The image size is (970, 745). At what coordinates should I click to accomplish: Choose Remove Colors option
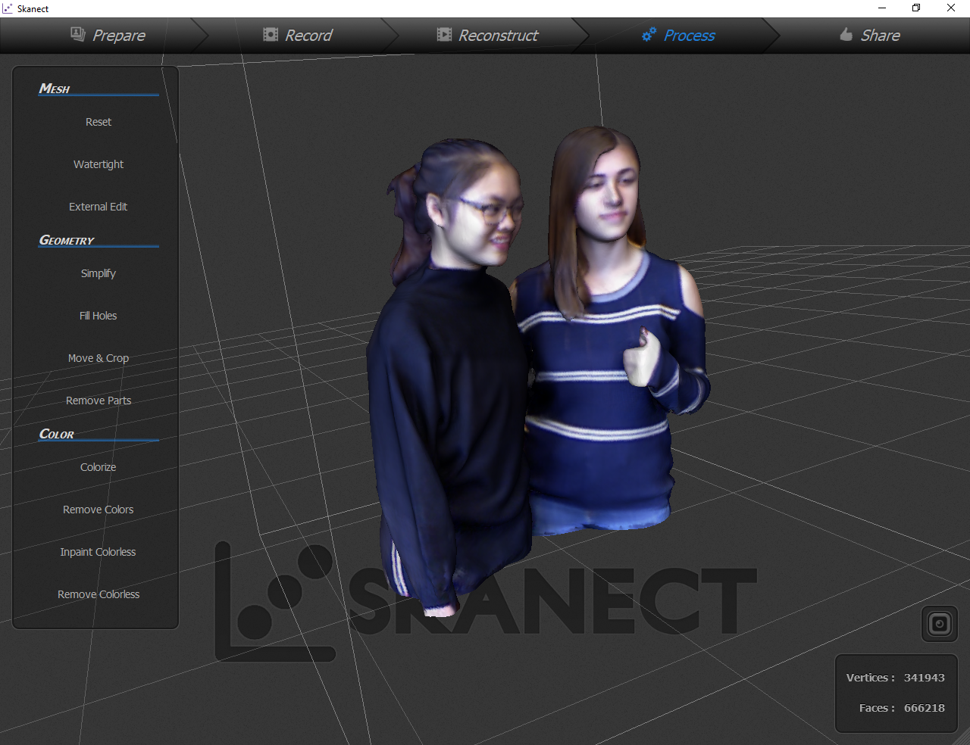[x=99, y=510]
